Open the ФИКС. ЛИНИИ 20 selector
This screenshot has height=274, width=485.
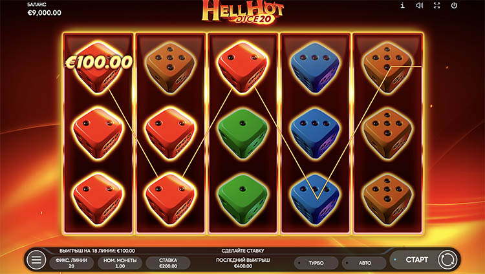point(71,263)
